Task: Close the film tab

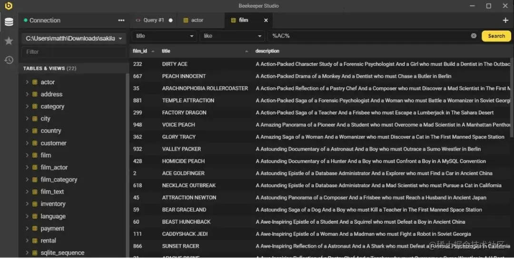Action: tap(266, 20)
